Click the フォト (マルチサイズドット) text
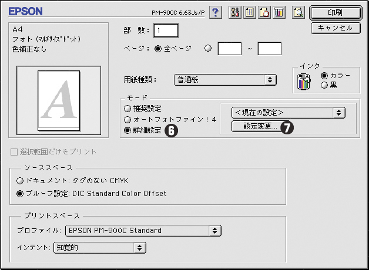The height and width of the screenshot is (270, 369). 46,39
